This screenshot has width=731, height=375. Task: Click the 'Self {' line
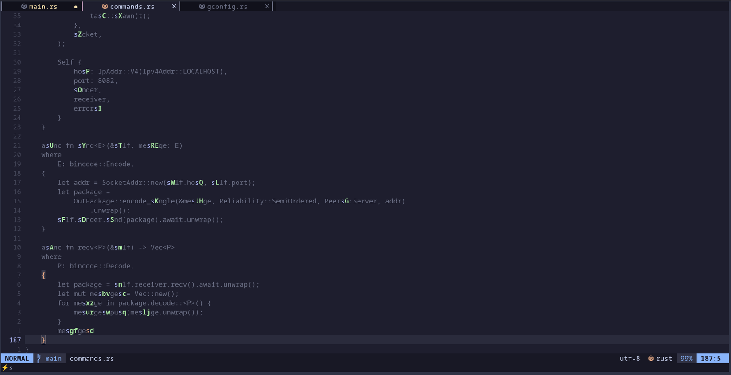[x=70, y=62]
